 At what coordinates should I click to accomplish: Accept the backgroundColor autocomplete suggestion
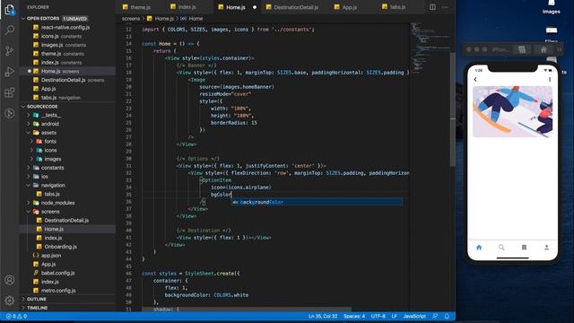pyautogui.click(x=317, y=202)
